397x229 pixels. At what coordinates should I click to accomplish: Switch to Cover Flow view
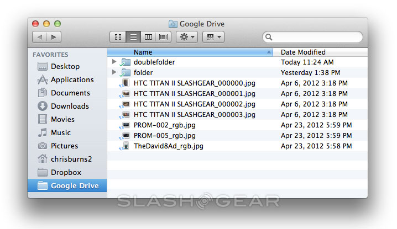click(x=163, y=37)
